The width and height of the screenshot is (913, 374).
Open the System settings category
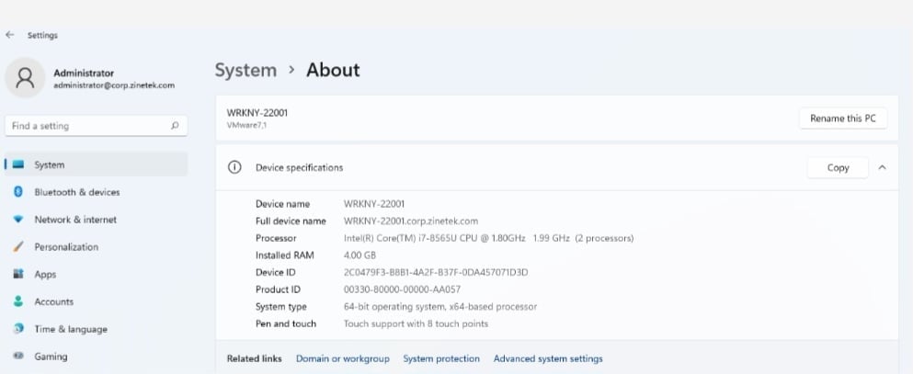pos(96,164)
